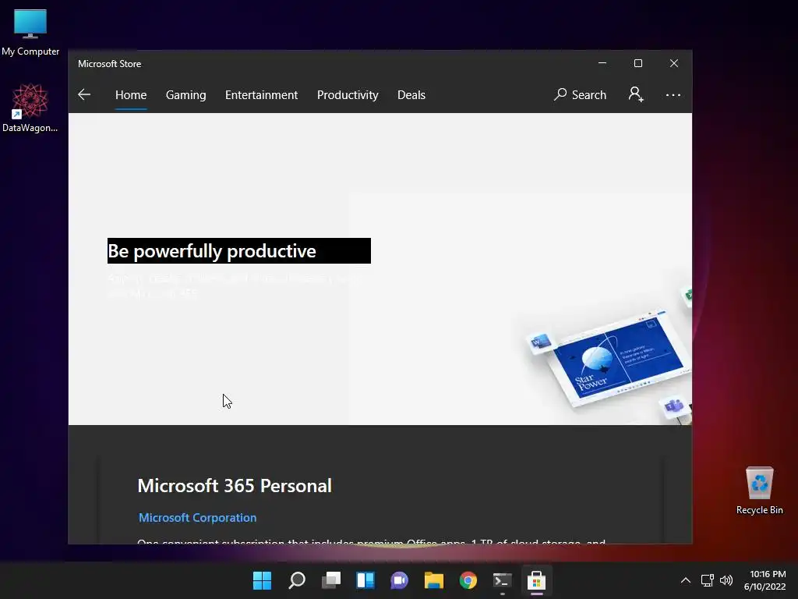The width and height of the screenshot is (798, 599).
Task: Open Task View from the taskbar
Action: pos(331,580)
